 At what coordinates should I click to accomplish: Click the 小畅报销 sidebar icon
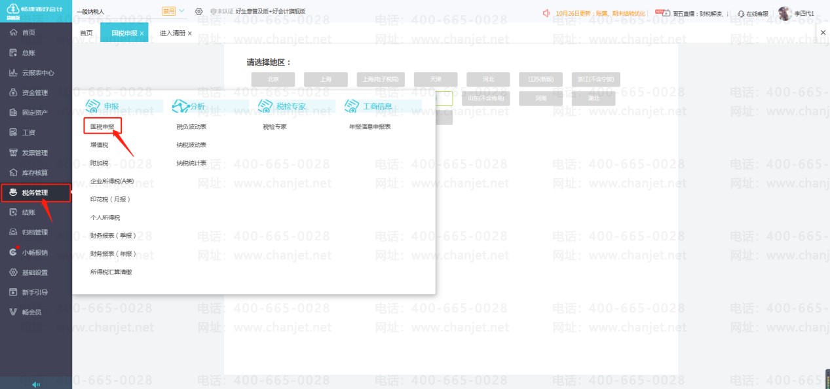pyautogui.click(x=12, y=252)
